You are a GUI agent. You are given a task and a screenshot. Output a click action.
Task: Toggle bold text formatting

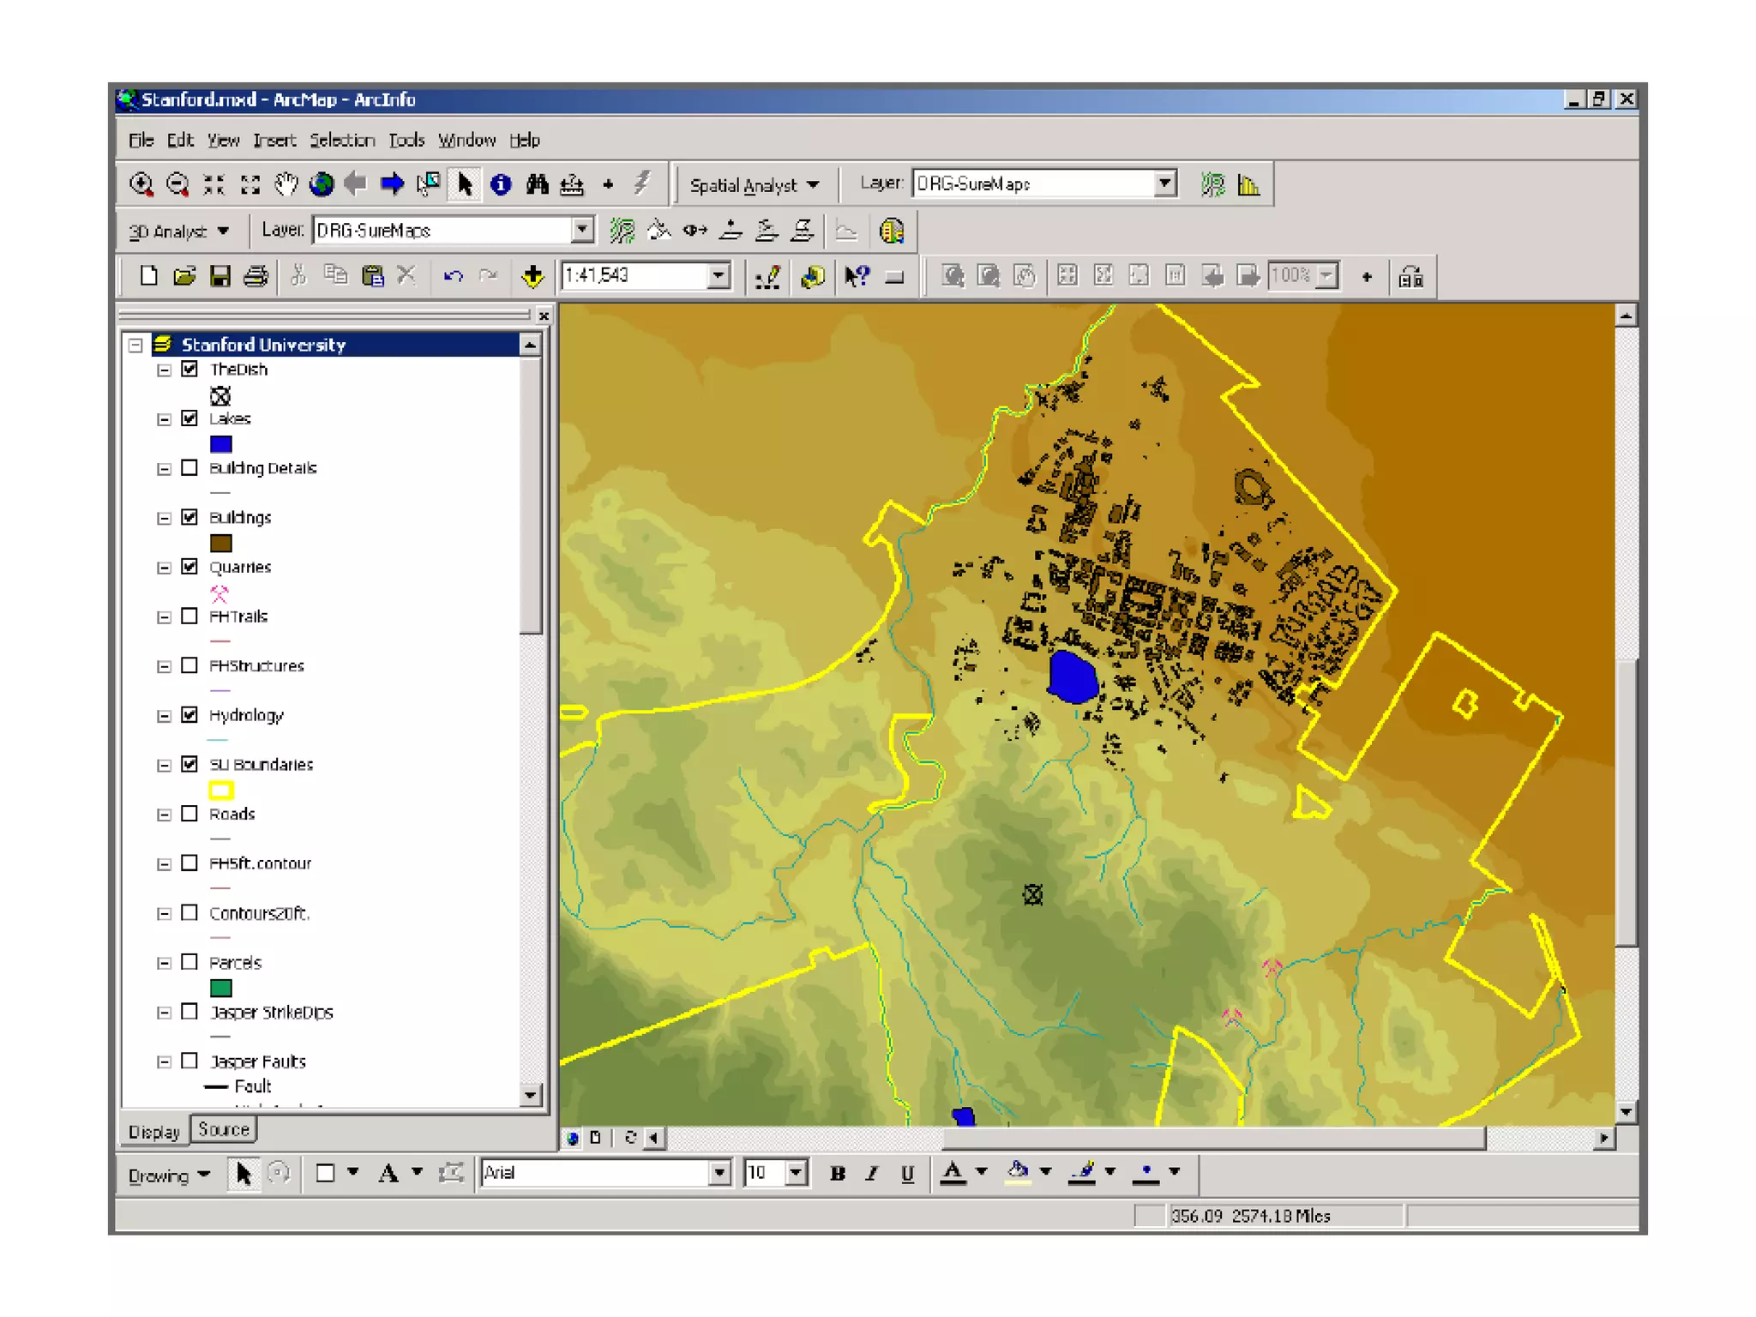pos(838,1174)
